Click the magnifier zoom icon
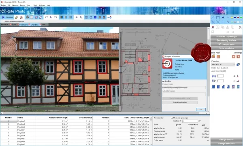Screen dimensions: 243x146 pyautogui.click(x=81, y=17)
